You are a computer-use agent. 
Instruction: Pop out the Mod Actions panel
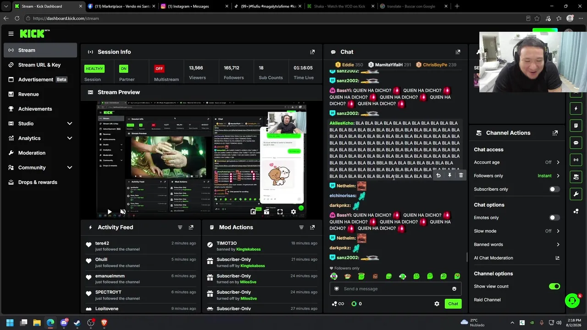[x=312, y=227]
